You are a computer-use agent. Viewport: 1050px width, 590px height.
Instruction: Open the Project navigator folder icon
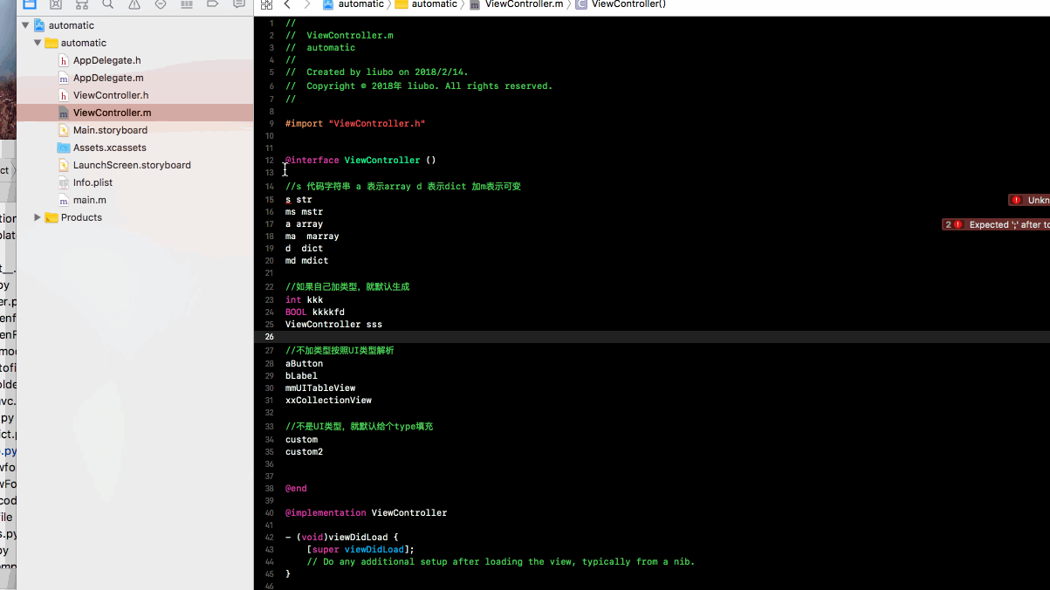point(30,4)
